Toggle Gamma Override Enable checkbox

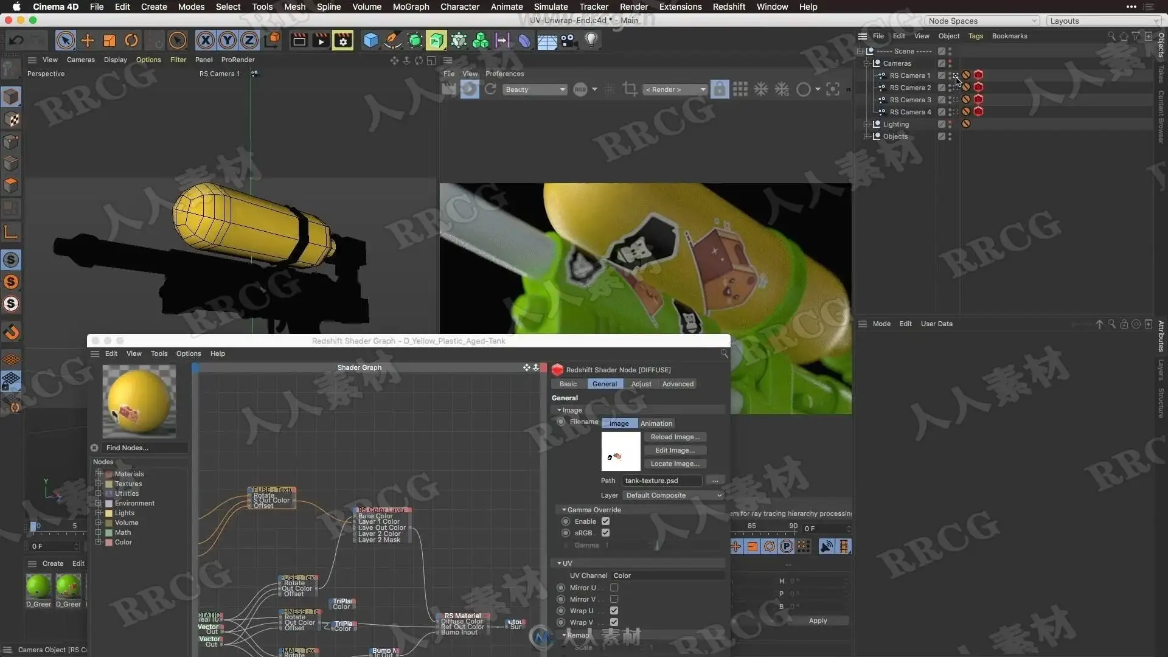tap(605, 521)
